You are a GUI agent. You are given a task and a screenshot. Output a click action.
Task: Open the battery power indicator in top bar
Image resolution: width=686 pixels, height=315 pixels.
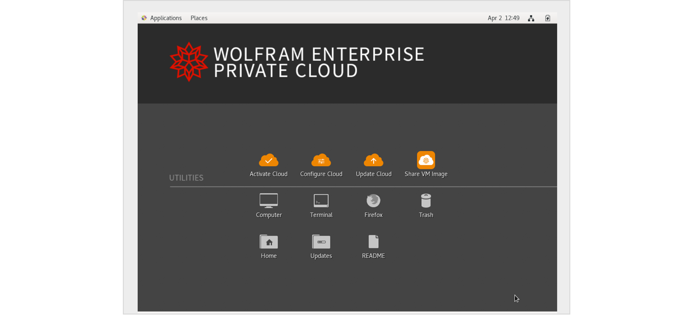[547, 18]
